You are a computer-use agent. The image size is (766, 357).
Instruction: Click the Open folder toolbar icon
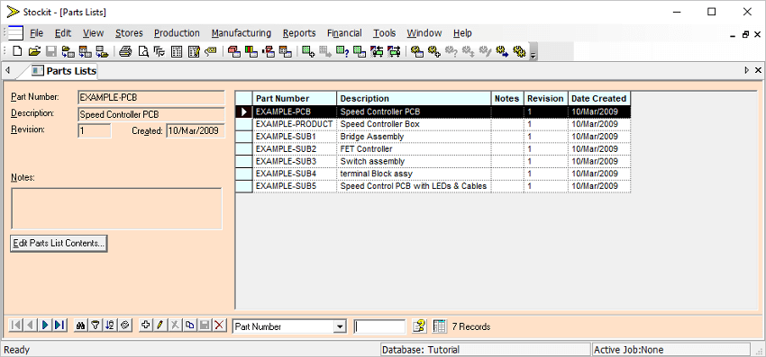[33, 51]
